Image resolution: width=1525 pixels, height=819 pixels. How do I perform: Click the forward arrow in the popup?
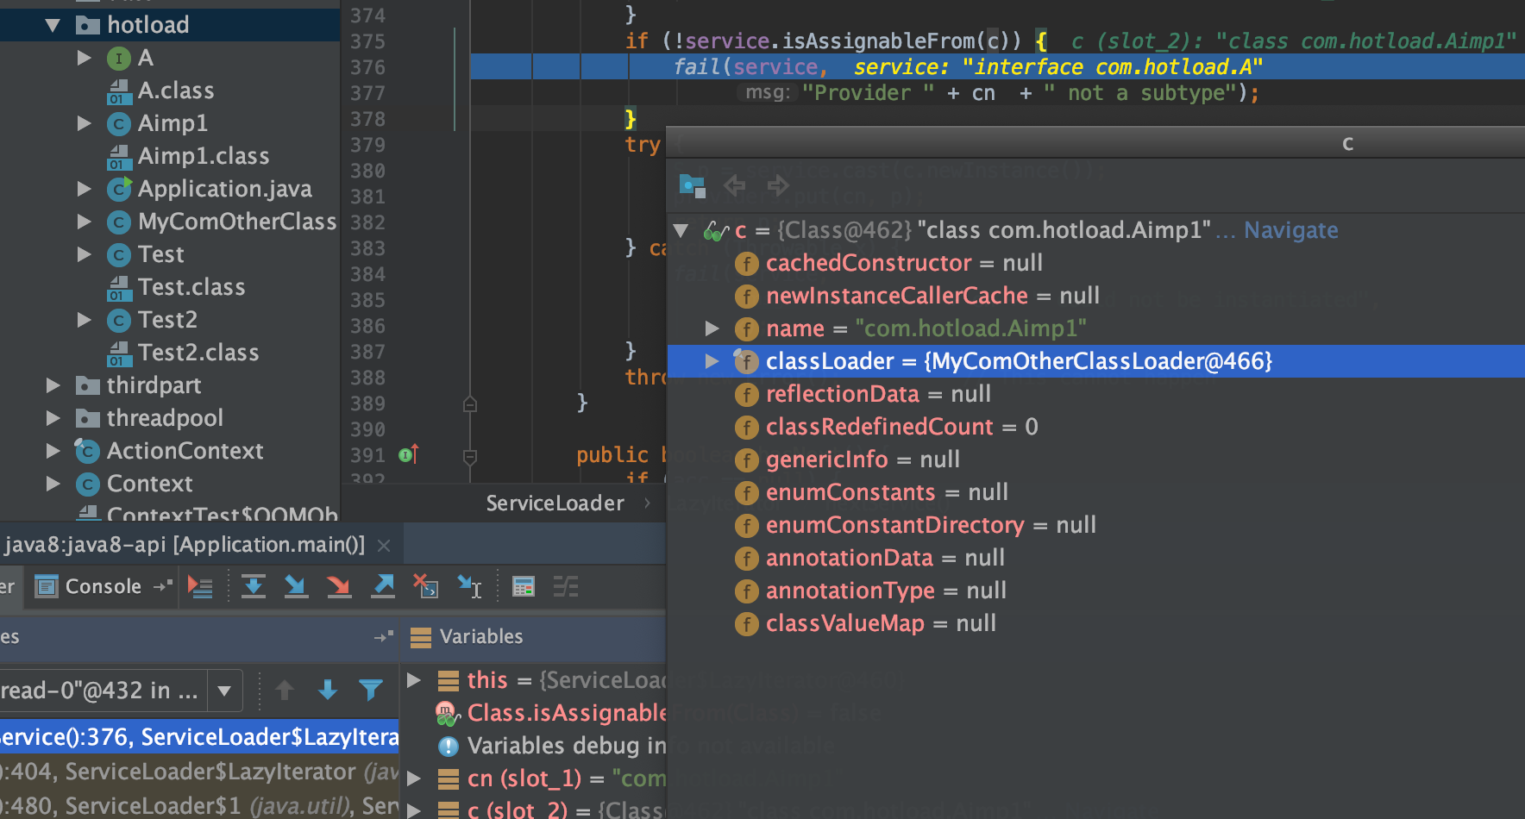point(779,185)
